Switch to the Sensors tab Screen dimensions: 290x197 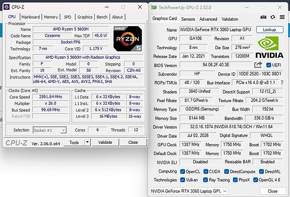point(188,19)
